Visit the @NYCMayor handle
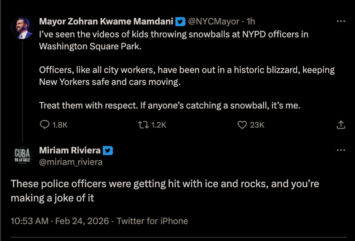Viewport: 355px width, 241px height. pyautogui.click(x=214, y=21)
